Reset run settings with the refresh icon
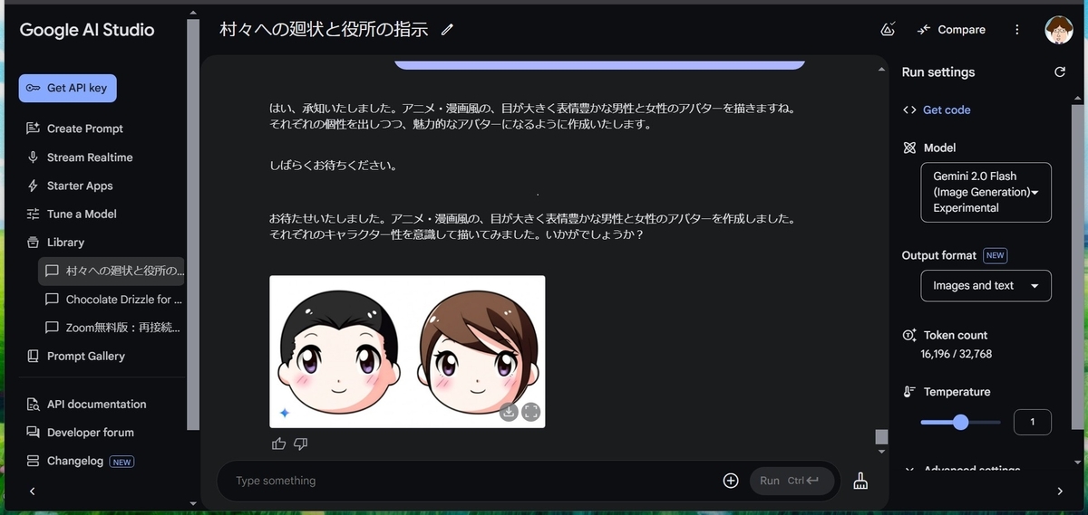Viewport: 1088px width, 515px height. [1060, 72]
